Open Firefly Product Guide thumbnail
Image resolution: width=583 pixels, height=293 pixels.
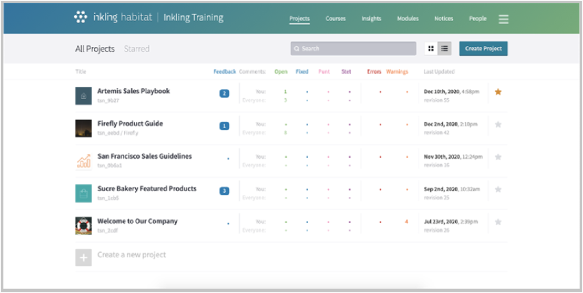pos(83,128)
